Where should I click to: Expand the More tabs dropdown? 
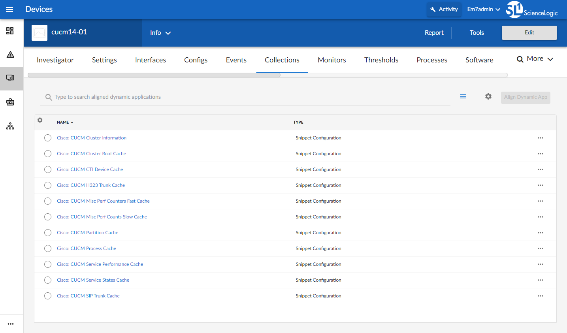tap(535, 59)
